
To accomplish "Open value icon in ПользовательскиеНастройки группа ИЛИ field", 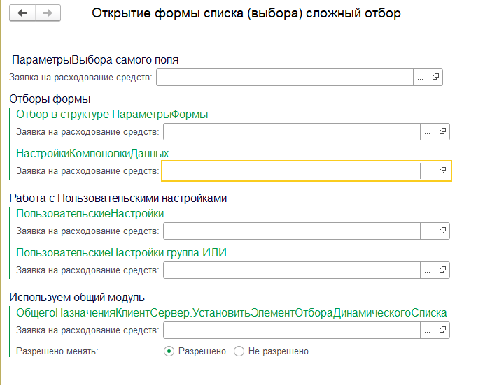I will [x=442, y=270].
